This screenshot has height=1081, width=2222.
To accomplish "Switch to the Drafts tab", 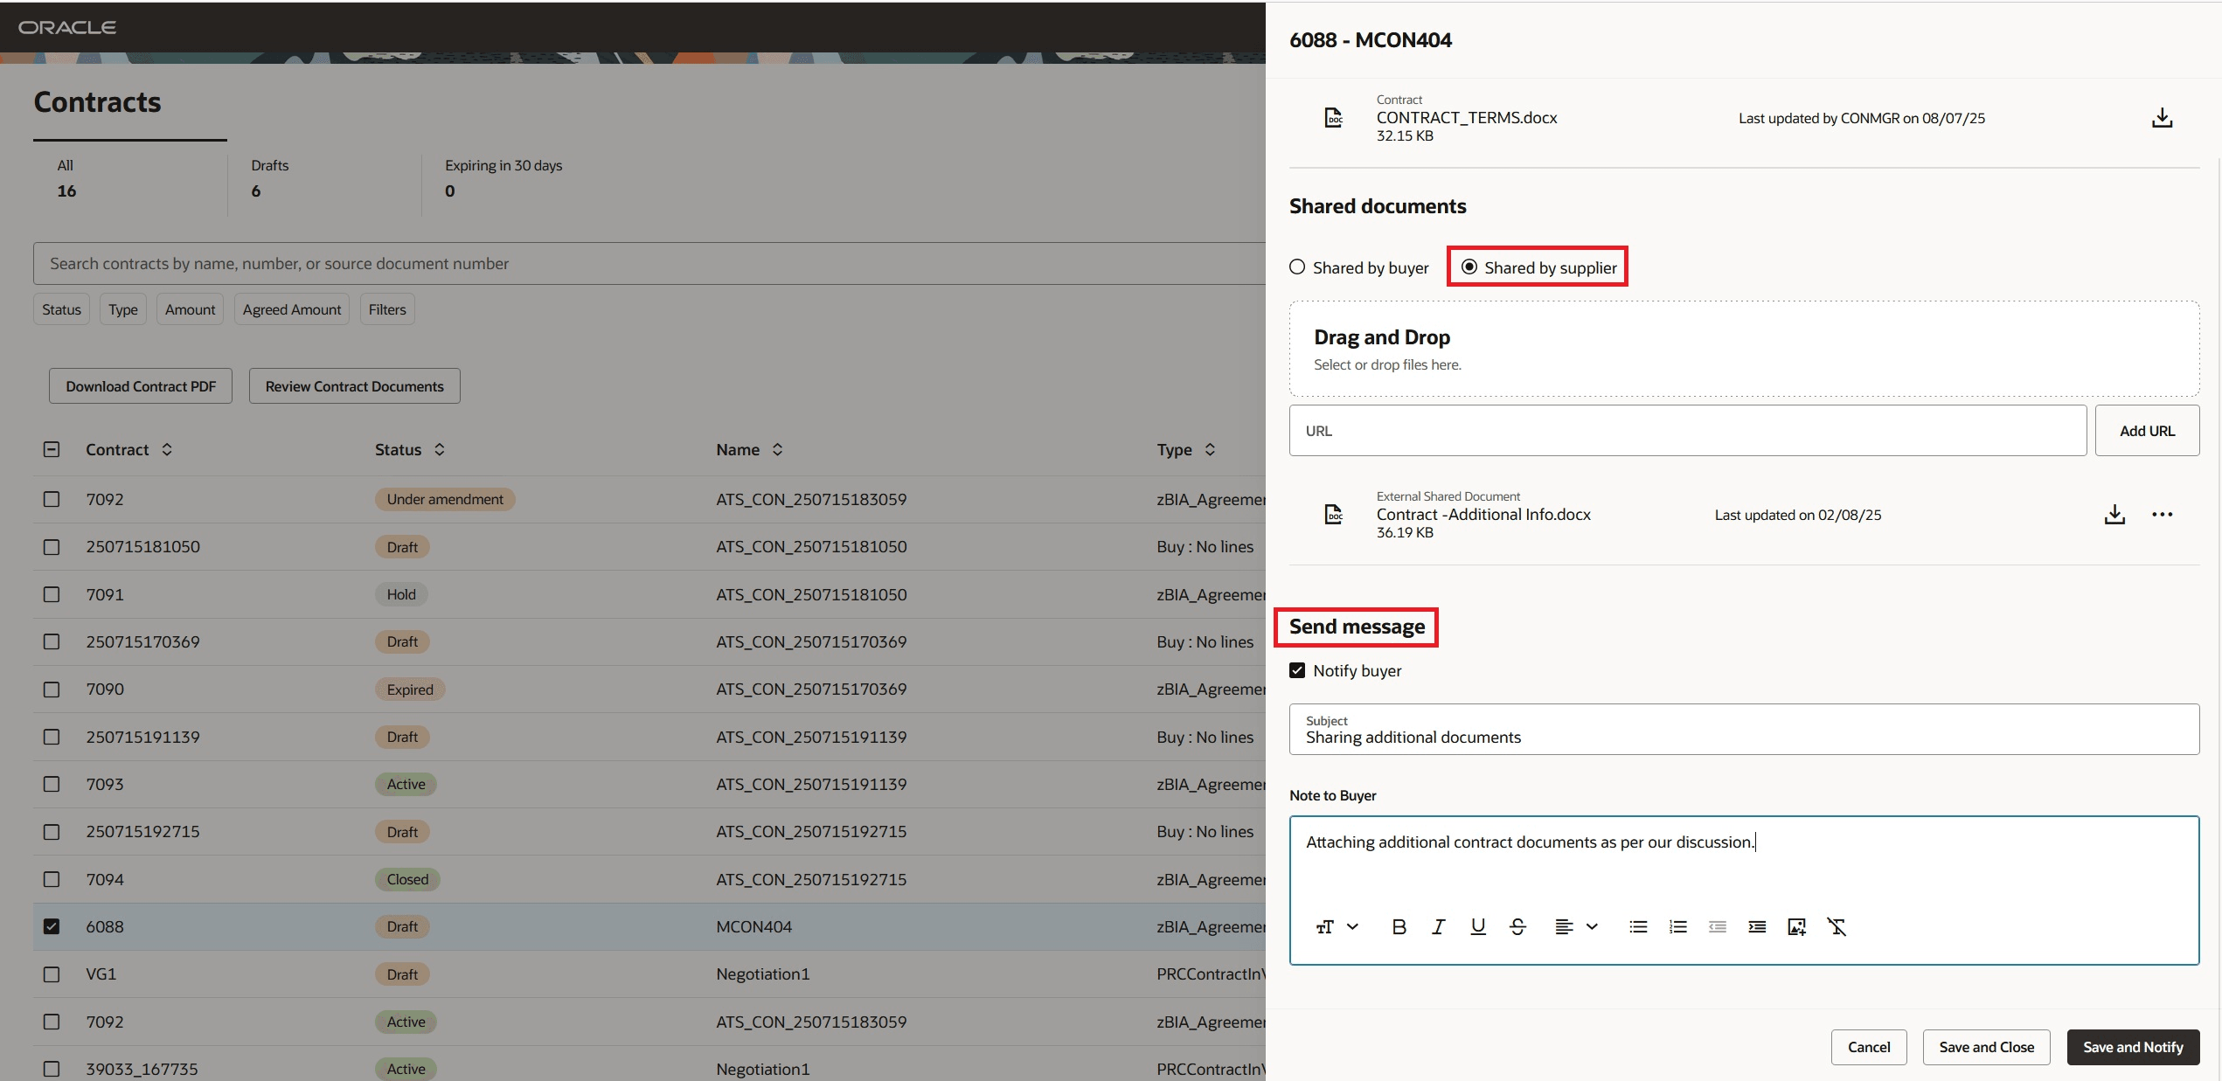I will pyautogui.click(x=269, y=178).
